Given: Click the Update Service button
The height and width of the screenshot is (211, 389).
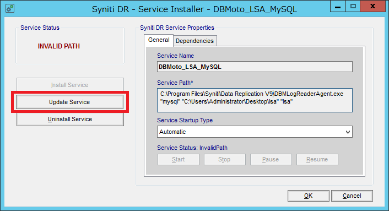Looking at the screenshot, I should tap(70, 102).
